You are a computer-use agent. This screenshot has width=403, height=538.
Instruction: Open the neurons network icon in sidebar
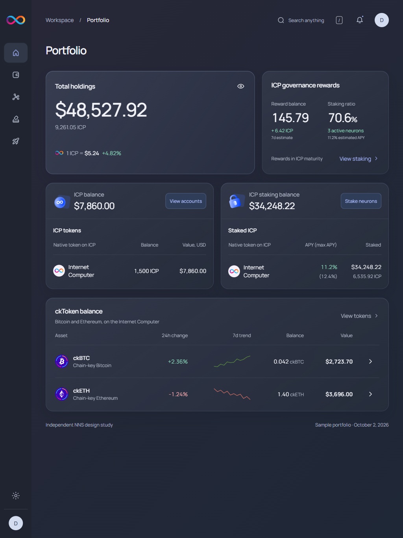coord(16,97)
